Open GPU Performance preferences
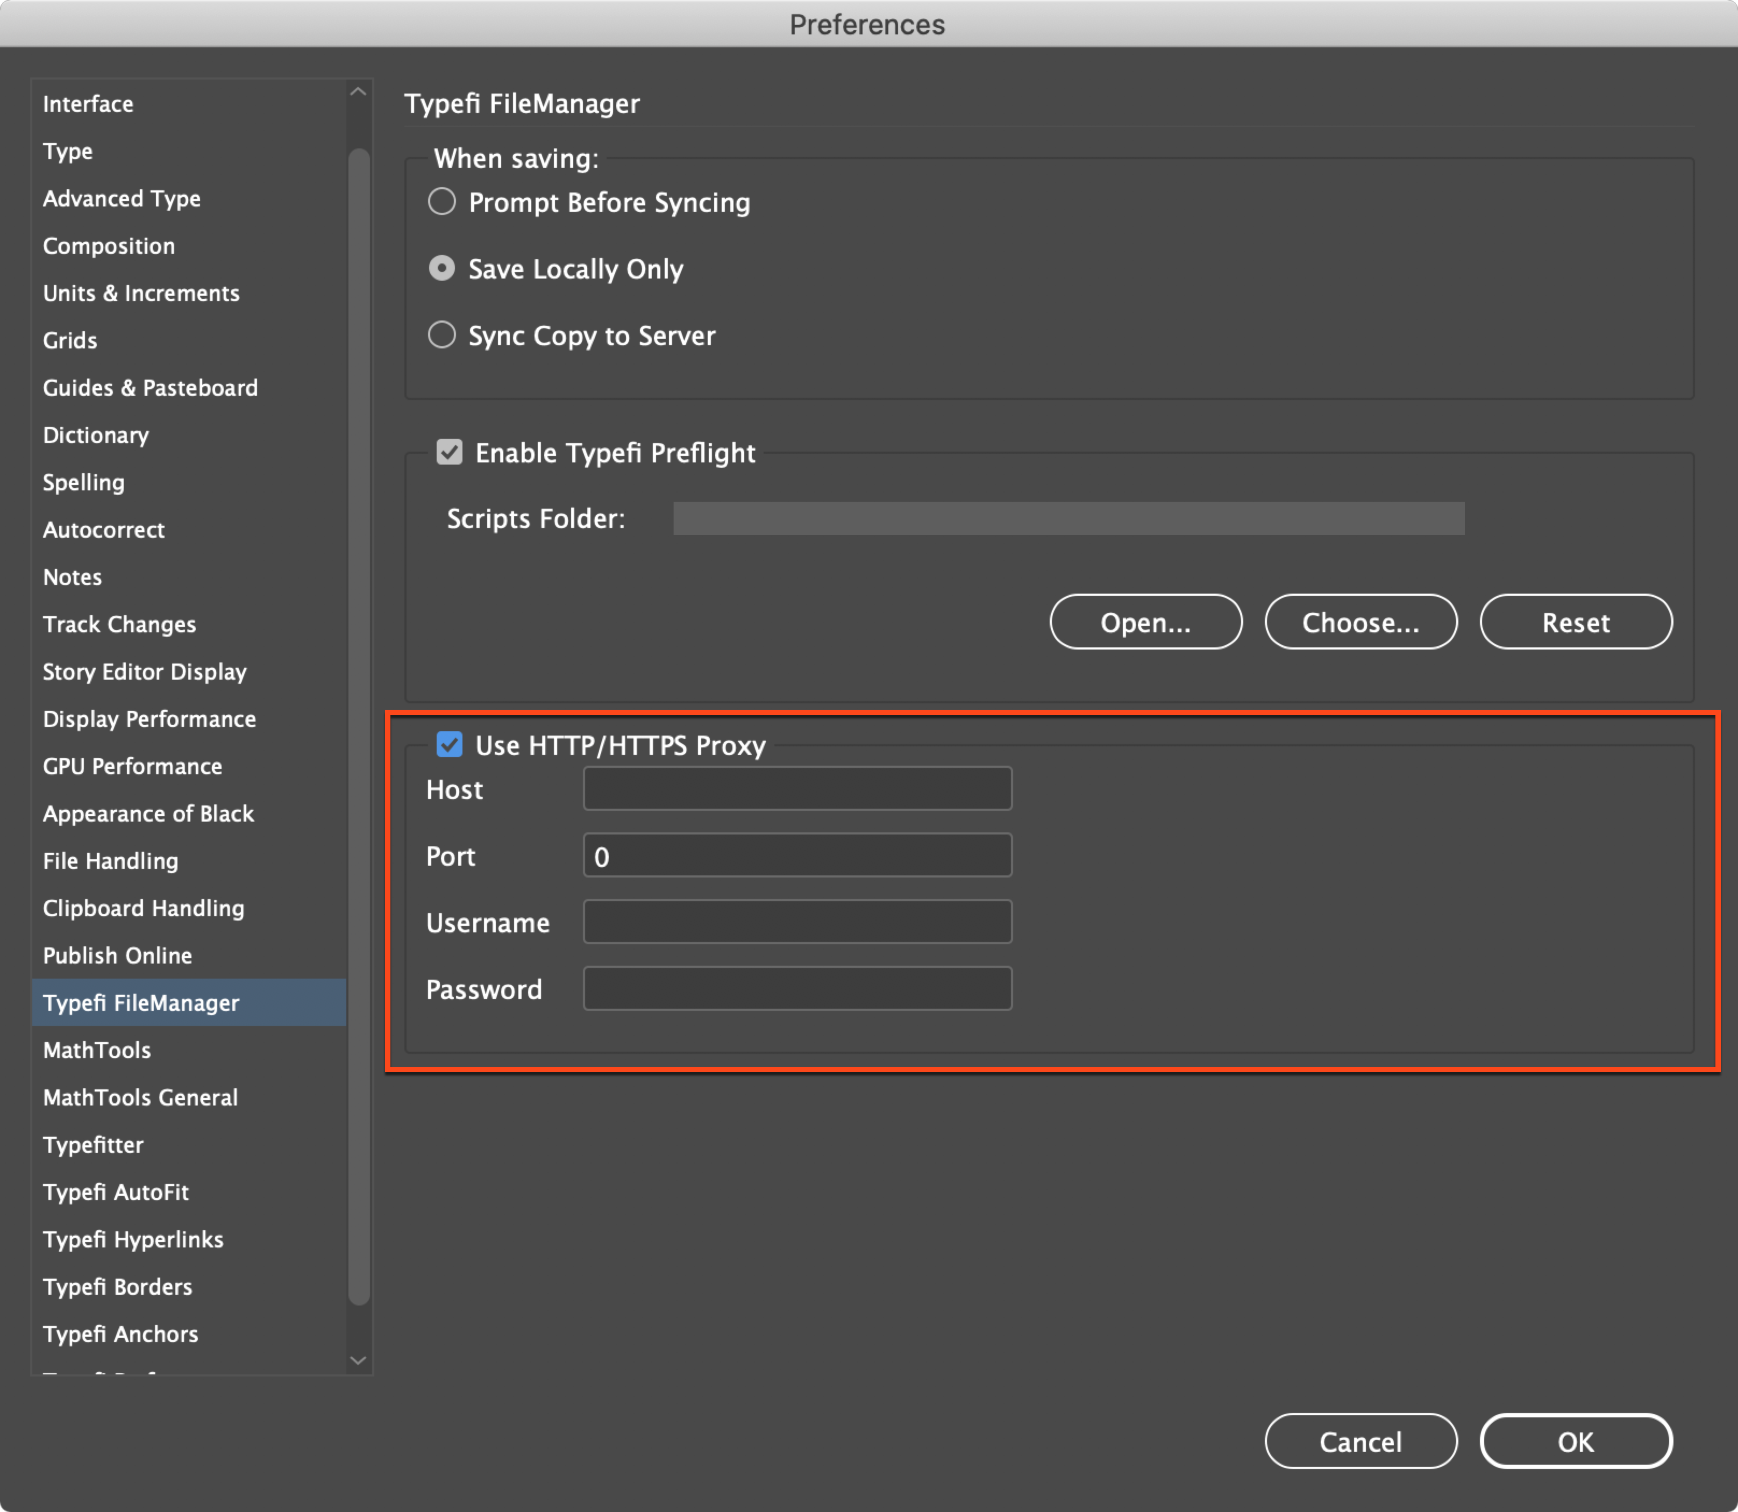 [x=189, y=765]
